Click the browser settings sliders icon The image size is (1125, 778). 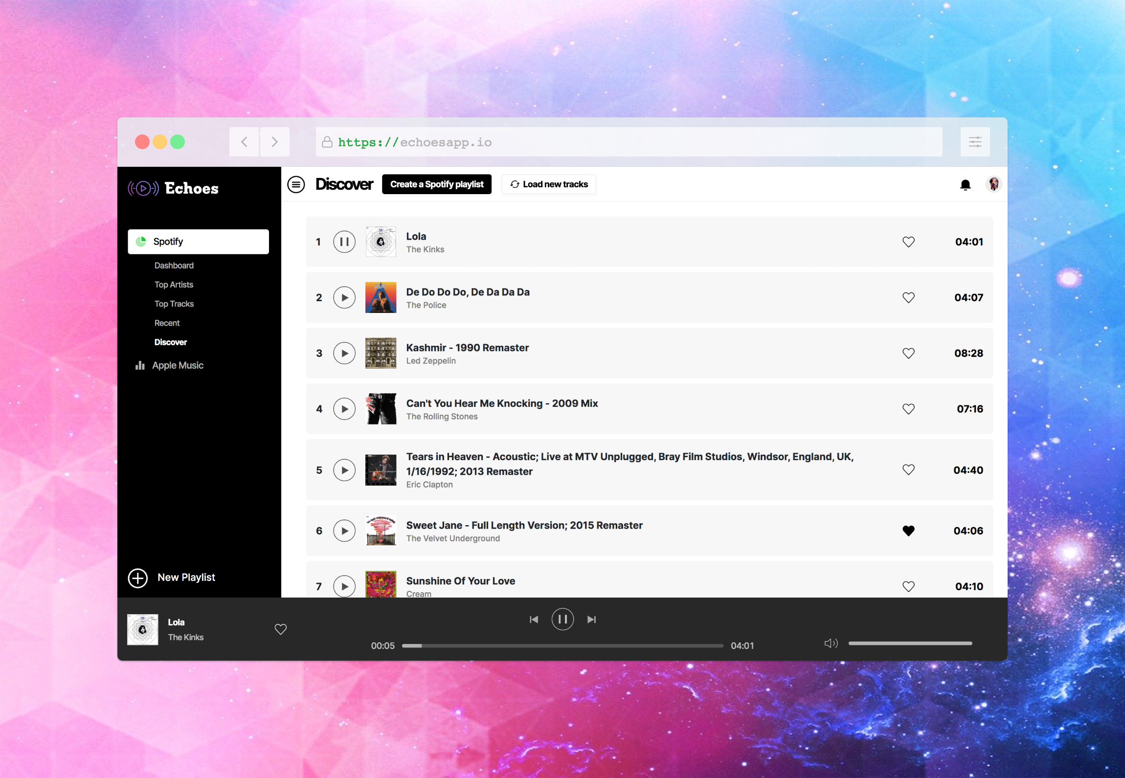point(975,142)
